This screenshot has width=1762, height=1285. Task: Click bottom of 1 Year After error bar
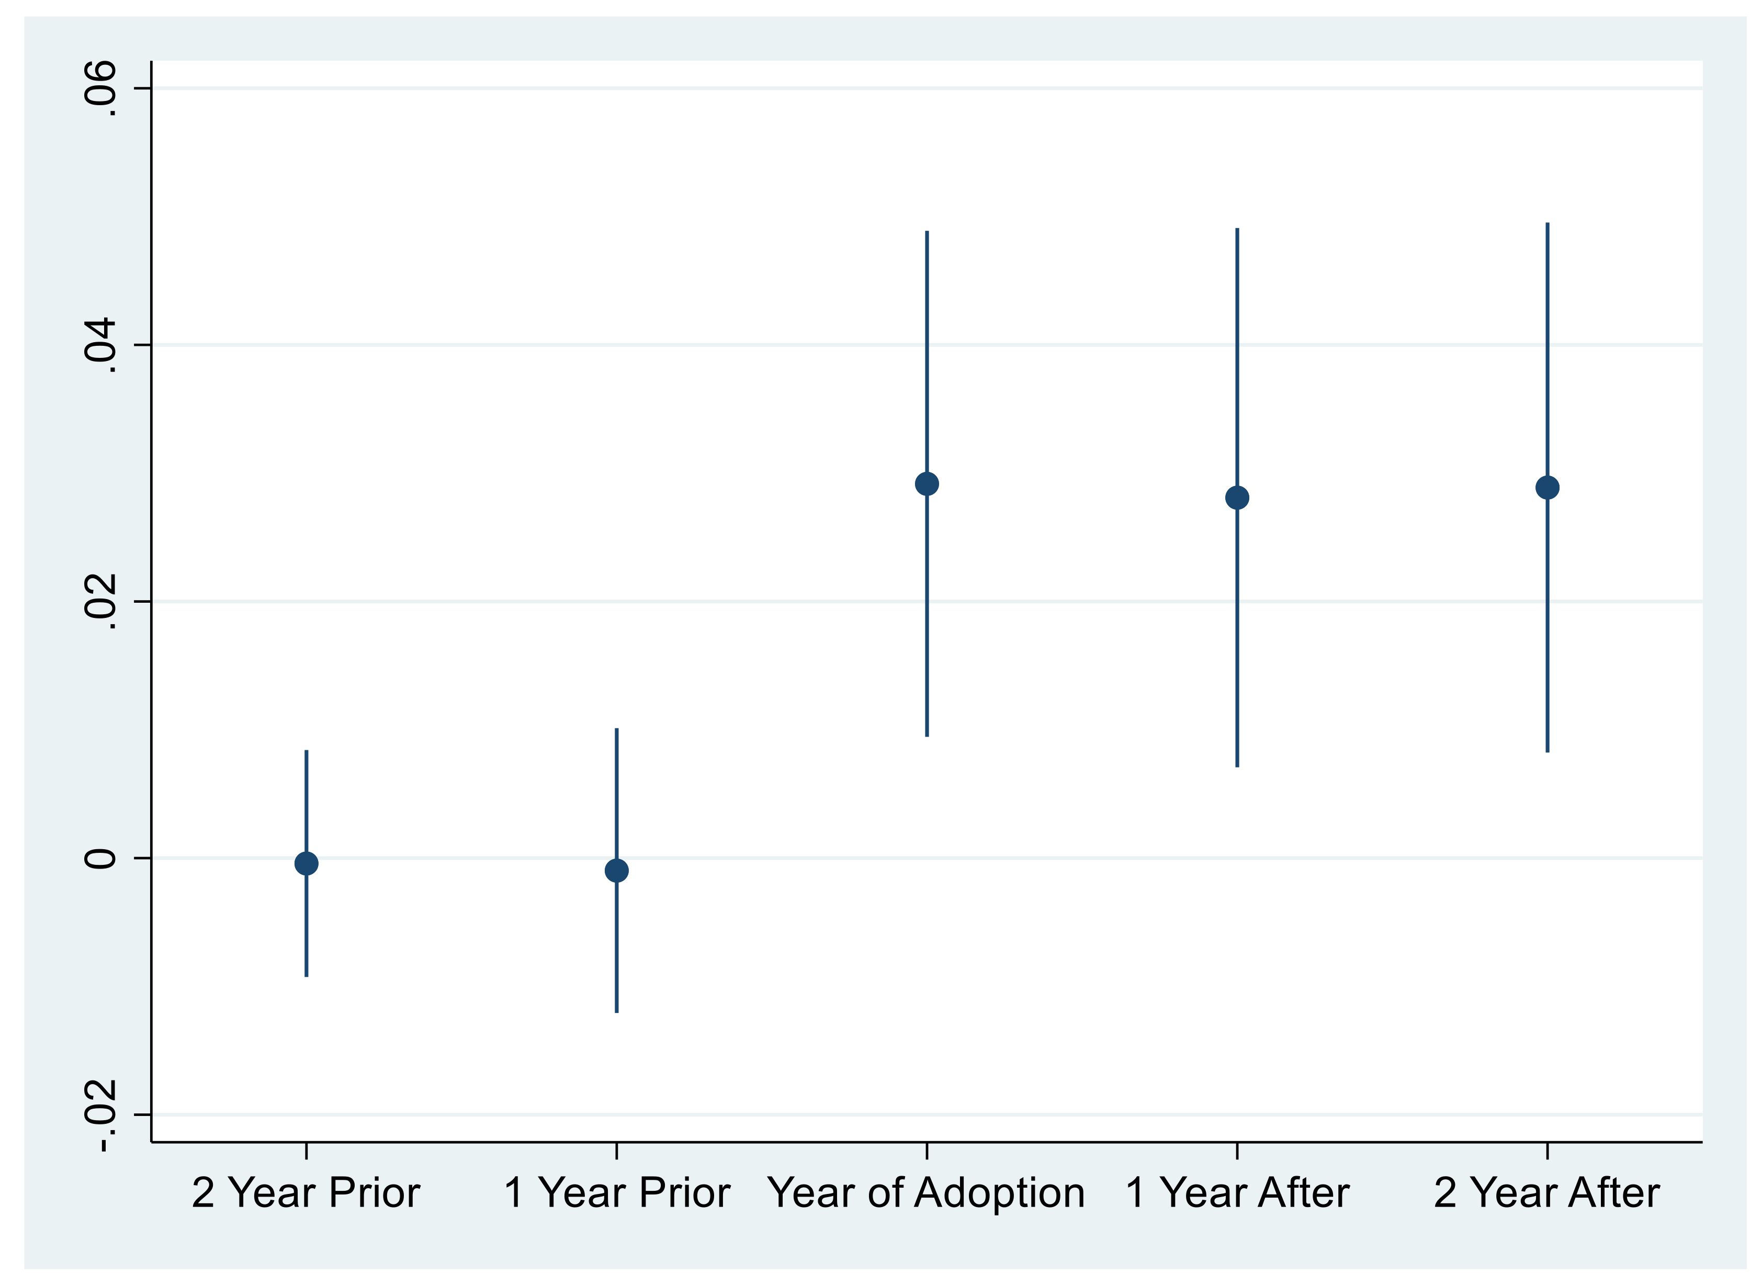(x=1237, y=765)
